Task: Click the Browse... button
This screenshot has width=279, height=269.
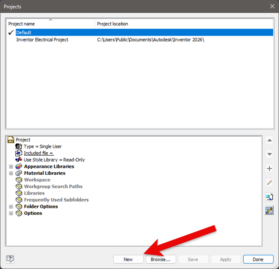Action: pos(161,259)
